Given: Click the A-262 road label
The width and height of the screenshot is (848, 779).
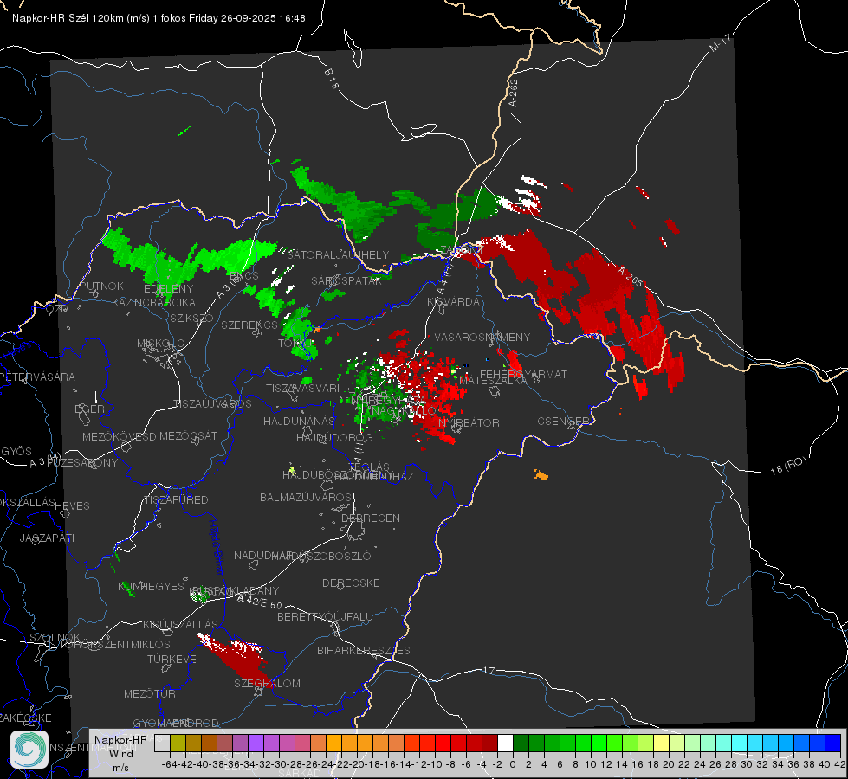Looking at the screenshot, I should click(x=514, y=93).
